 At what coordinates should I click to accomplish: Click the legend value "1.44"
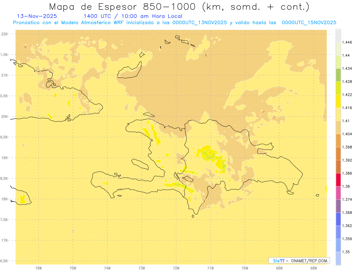pyautogui.click(x=346, y=55)
